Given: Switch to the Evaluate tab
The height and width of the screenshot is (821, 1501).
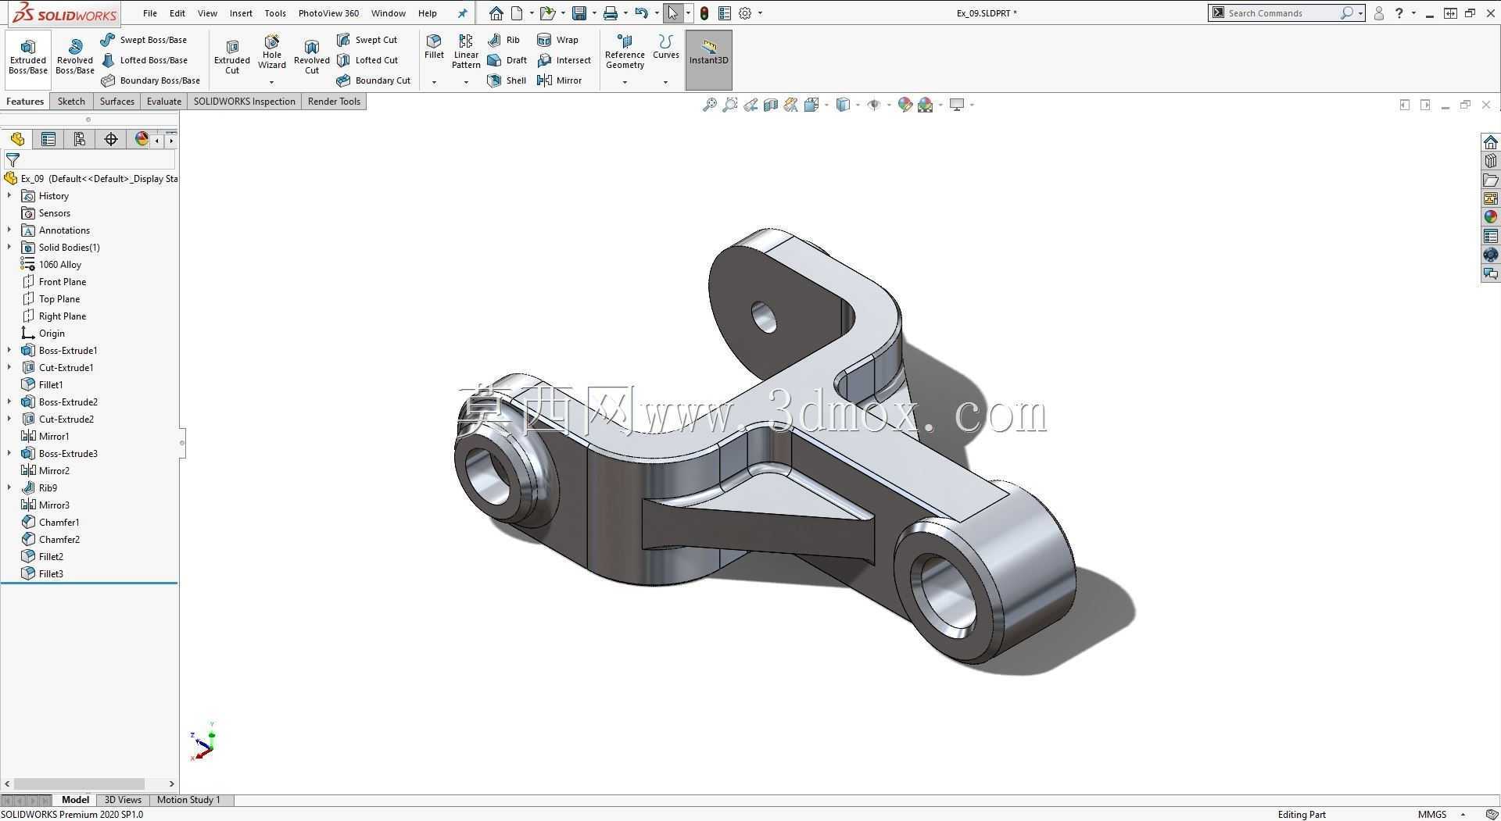Looking at the screenshot, I should pyautogui.click(x=164, y=102).
